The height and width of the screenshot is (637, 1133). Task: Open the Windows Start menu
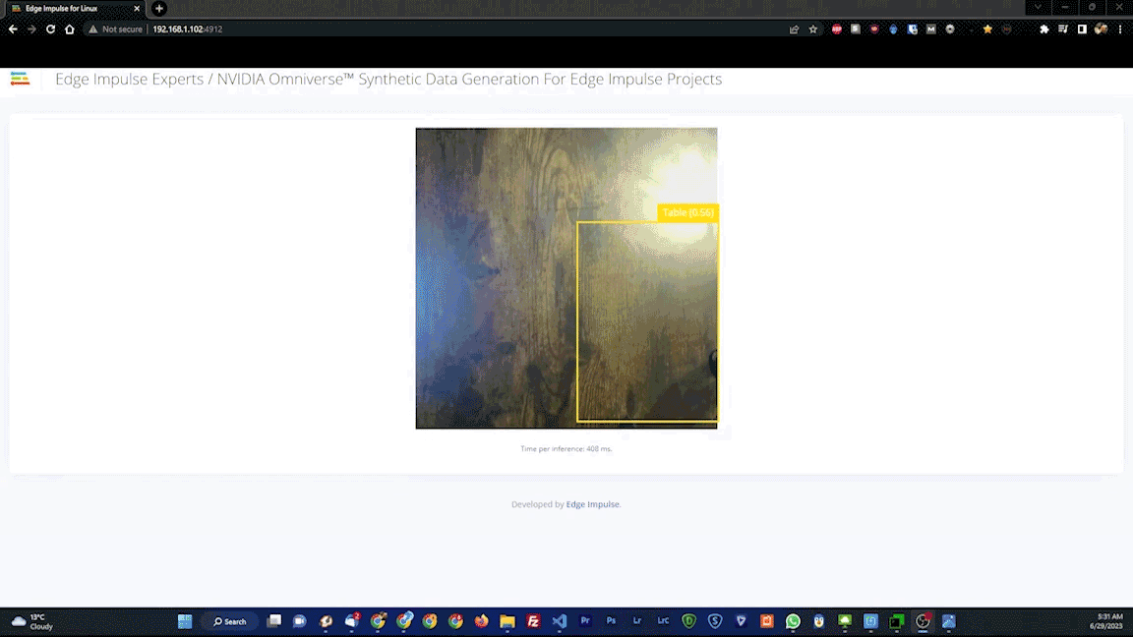(185, 621)
